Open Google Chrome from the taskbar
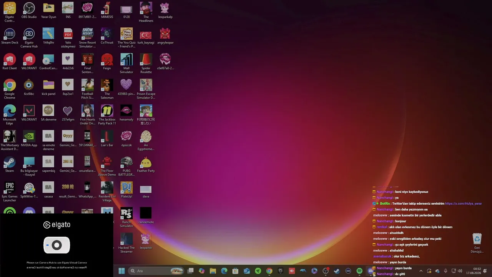This screenshot has width=492, height=277. [269, 271]
